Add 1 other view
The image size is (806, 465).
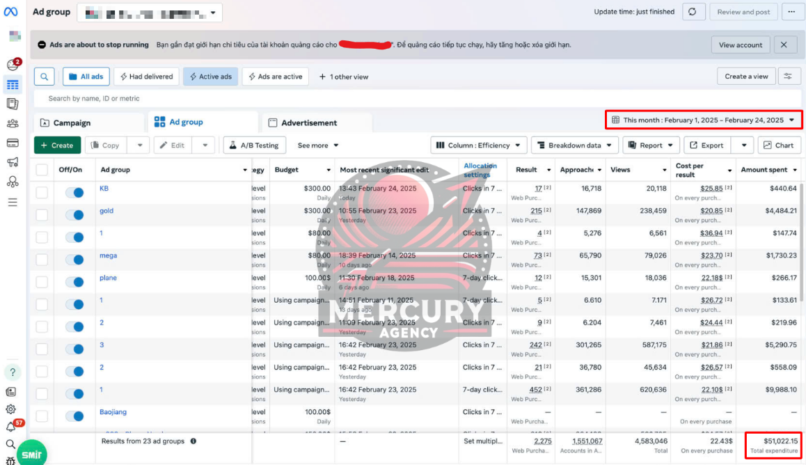(344, 77)
